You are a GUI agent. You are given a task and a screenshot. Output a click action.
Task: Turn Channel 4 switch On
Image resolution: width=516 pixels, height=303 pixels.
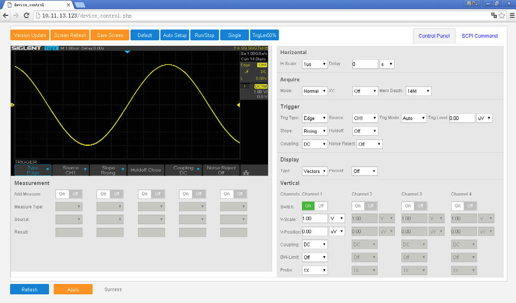tap(458, 206)
